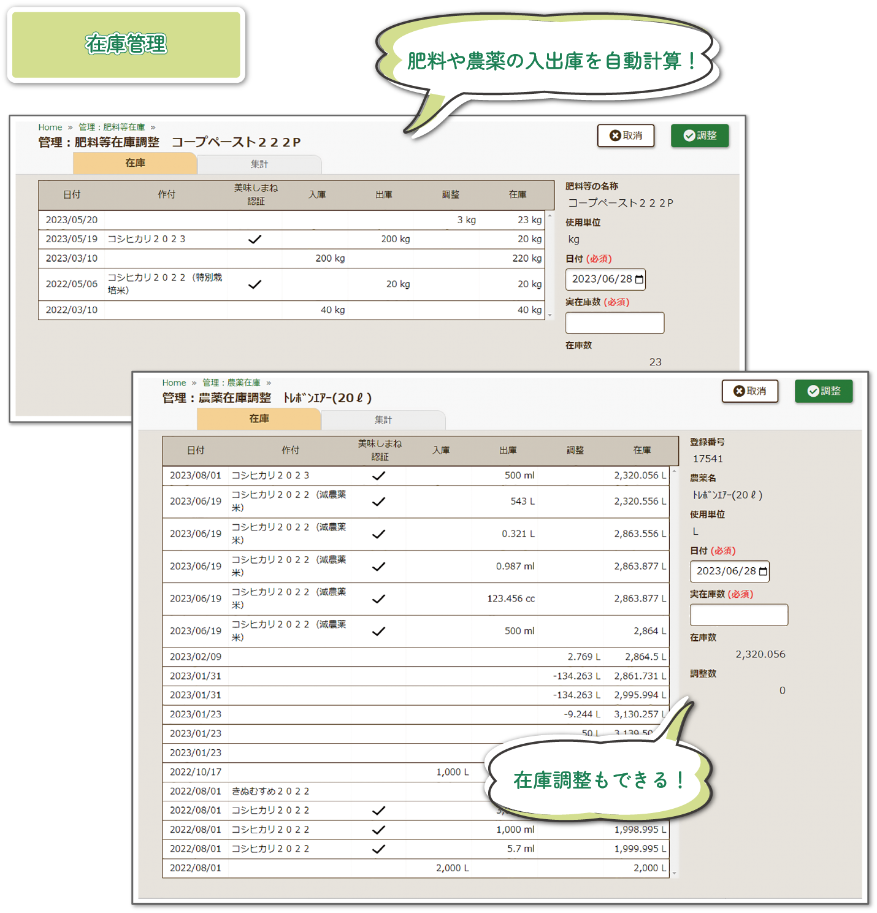Screen dimensions: 877x913
Task: Open calendar icon in pesticide date field
Action: pos(763,571)
